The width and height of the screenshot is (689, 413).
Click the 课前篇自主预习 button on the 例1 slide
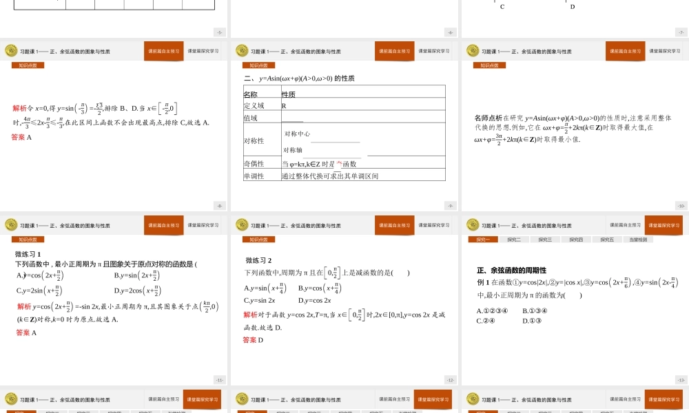[x=624, y=225]
